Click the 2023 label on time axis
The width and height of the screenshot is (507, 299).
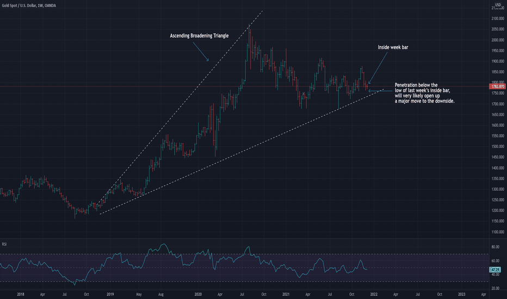tap(462, 295)
